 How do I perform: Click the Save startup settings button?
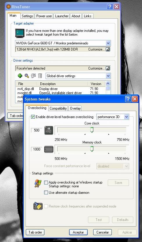[118, 183]
